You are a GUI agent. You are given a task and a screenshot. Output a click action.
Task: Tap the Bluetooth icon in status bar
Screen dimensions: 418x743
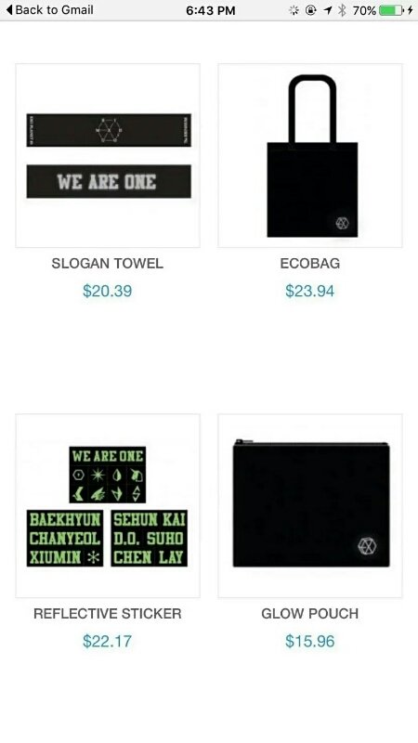[342, 10]
